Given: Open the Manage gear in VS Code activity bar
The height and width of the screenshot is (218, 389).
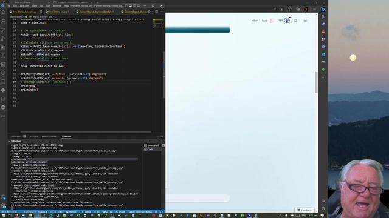Looking at the screenshot, I should (3, 206).
